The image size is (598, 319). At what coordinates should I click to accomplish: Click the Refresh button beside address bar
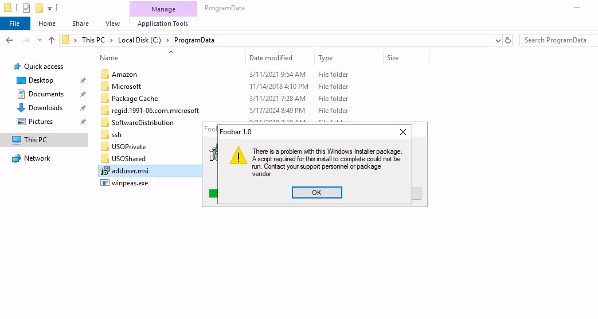(x=508, y=40)
